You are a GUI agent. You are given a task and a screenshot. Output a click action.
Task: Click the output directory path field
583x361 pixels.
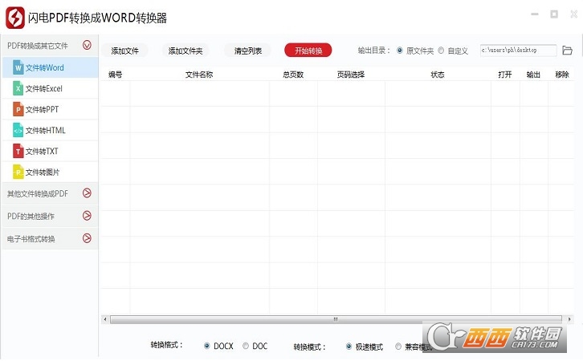pos(518,50)
